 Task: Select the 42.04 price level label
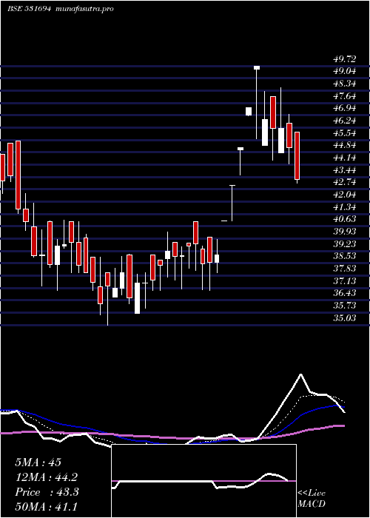point(345,195)
